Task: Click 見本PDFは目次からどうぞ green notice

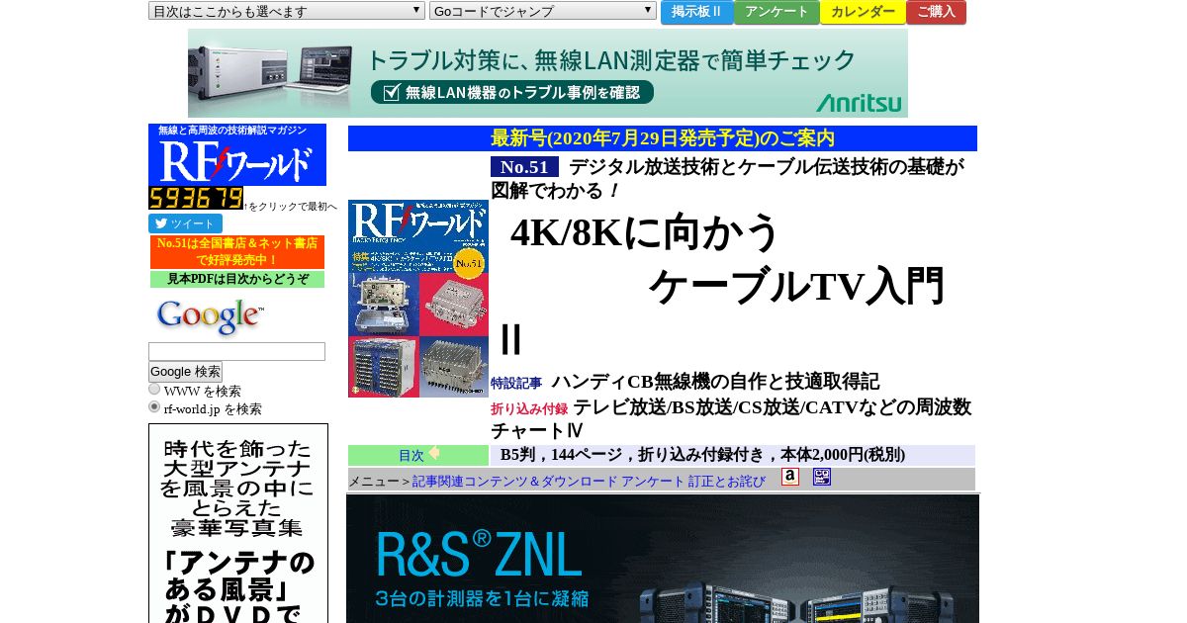Action: click(x=237, y=279)
